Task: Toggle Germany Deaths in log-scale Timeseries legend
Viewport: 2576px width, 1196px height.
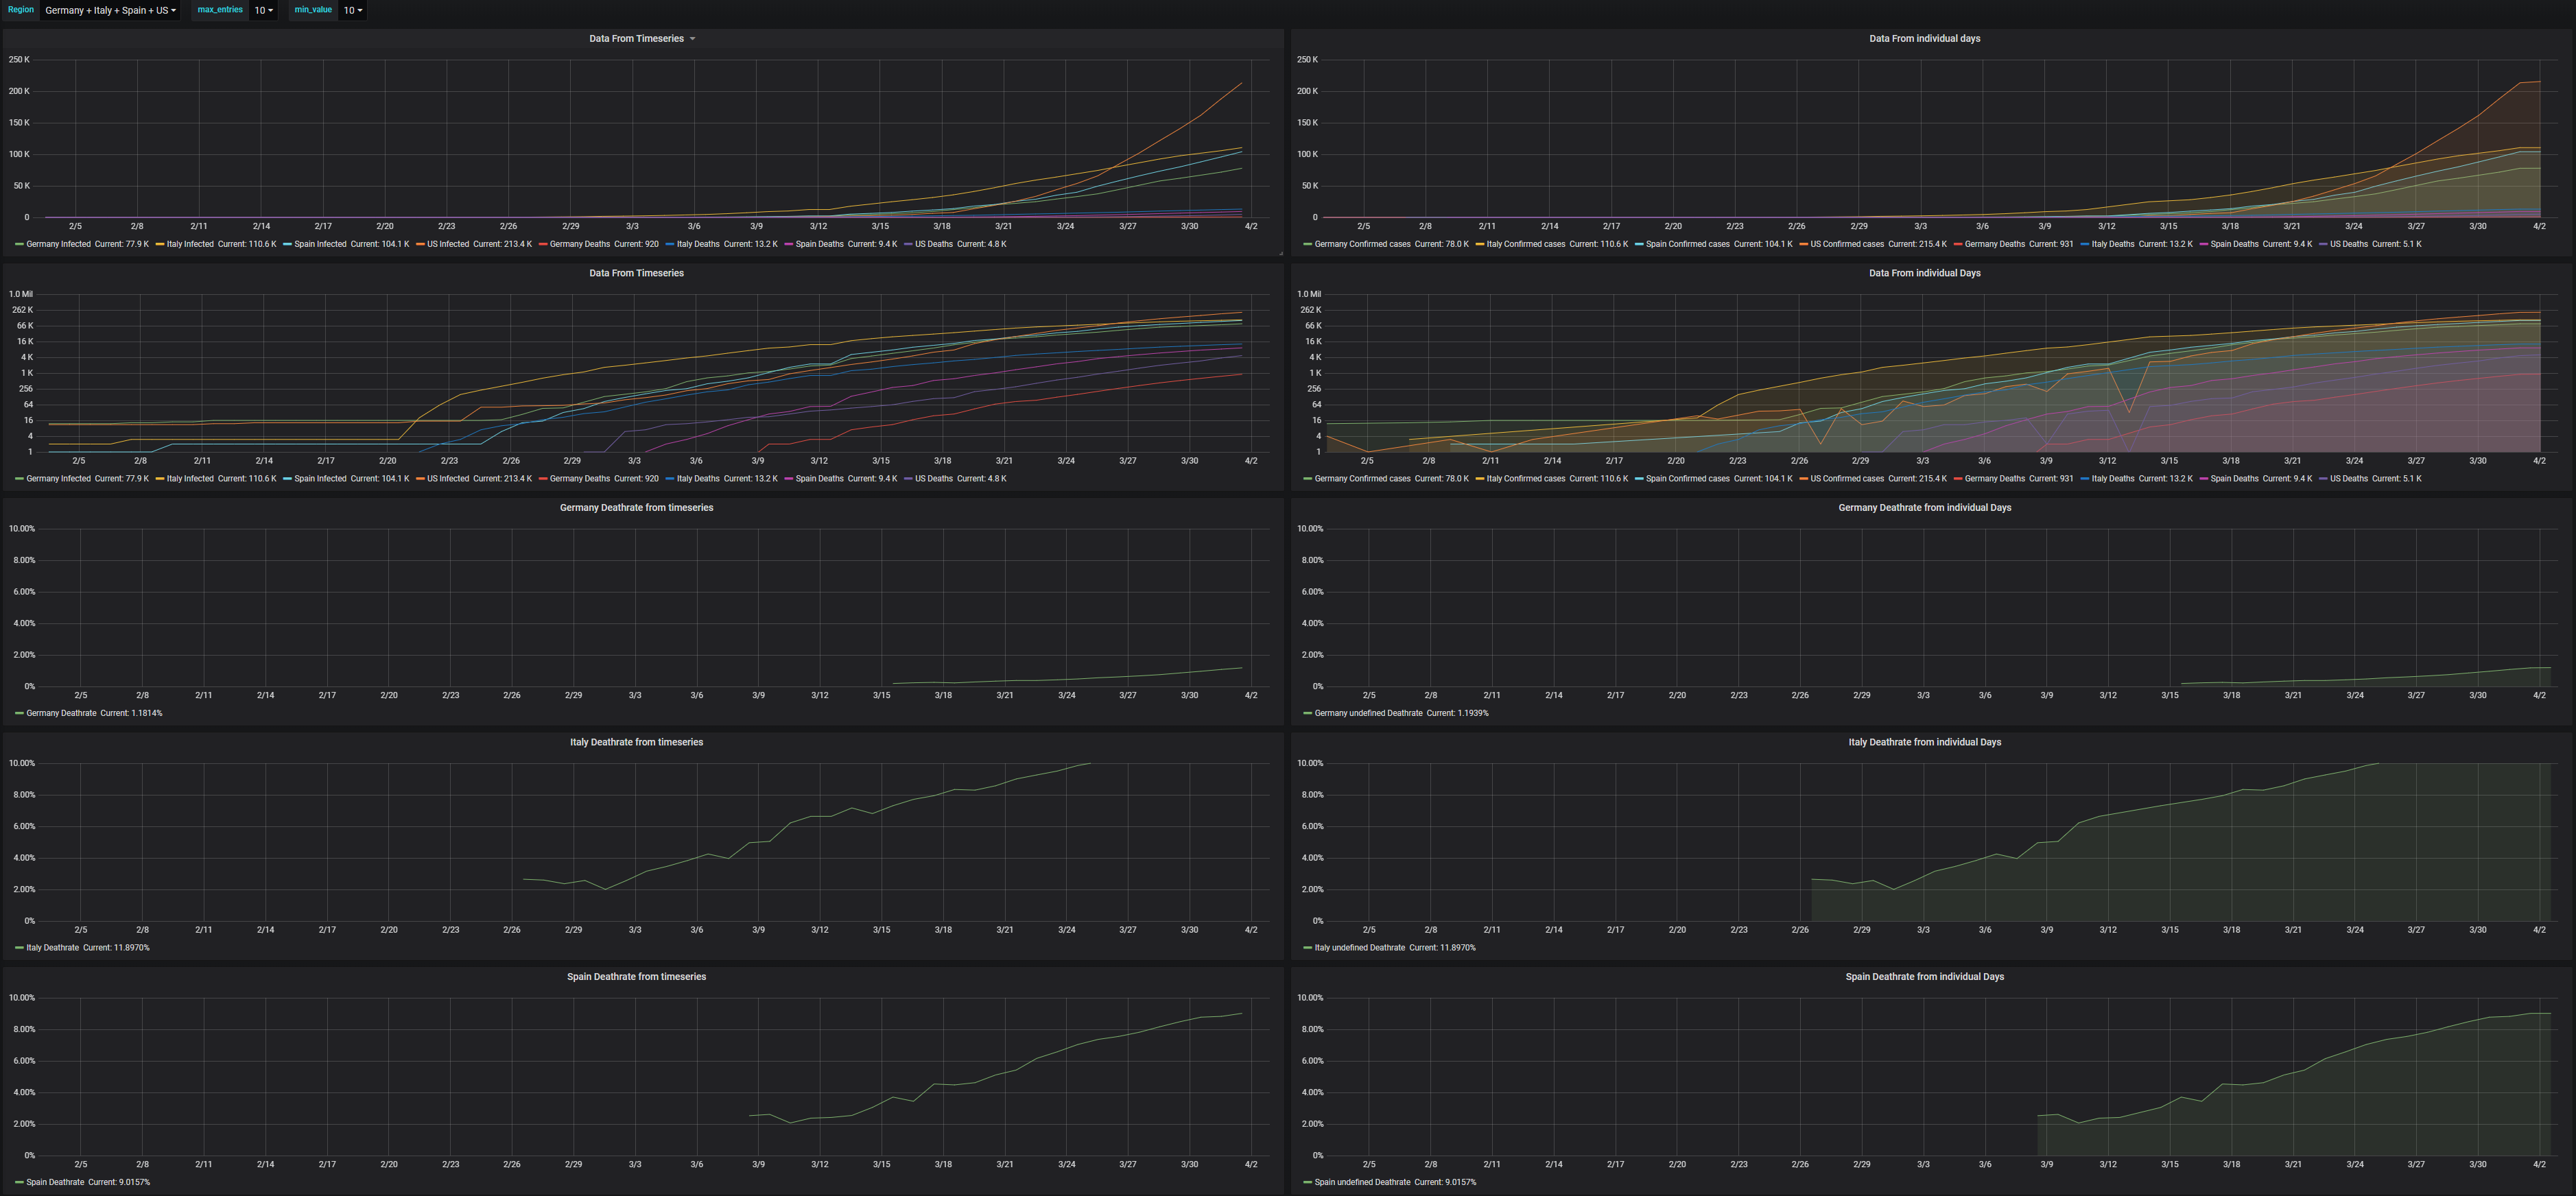Action: [x=580, y=479]
